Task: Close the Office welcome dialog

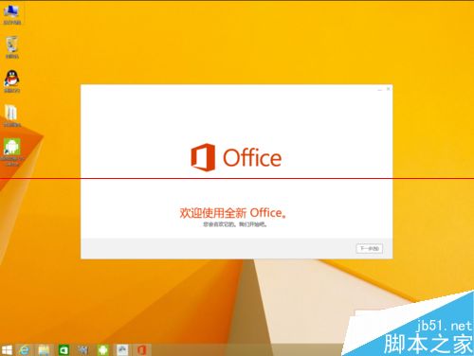Action: (388, 89)
